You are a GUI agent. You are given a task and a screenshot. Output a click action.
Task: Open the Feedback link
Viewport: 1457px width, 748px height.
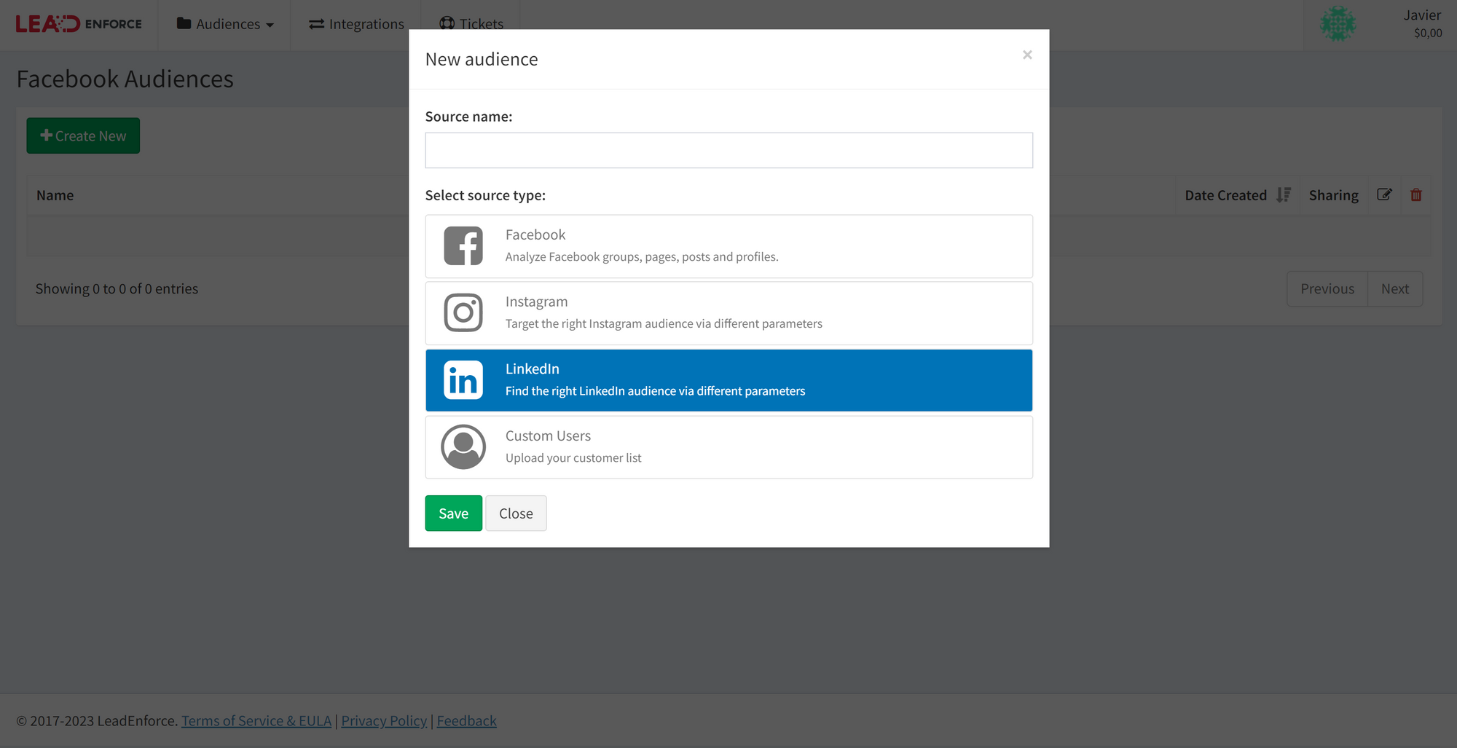coord(466,720)
